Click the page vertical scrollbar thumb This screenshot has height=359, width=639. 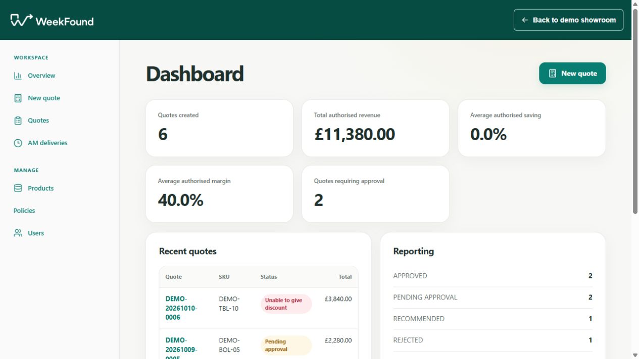coord(635,111)
